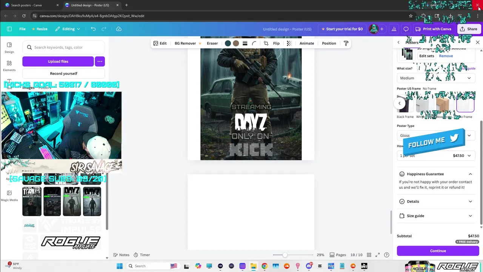Check the cloud save status icon
This screenshot has width=483, height=272.
(x=118, y=29)
